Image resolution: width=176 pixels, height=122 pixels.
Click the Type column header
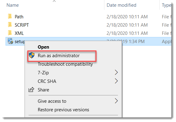(x=166, y=5)
